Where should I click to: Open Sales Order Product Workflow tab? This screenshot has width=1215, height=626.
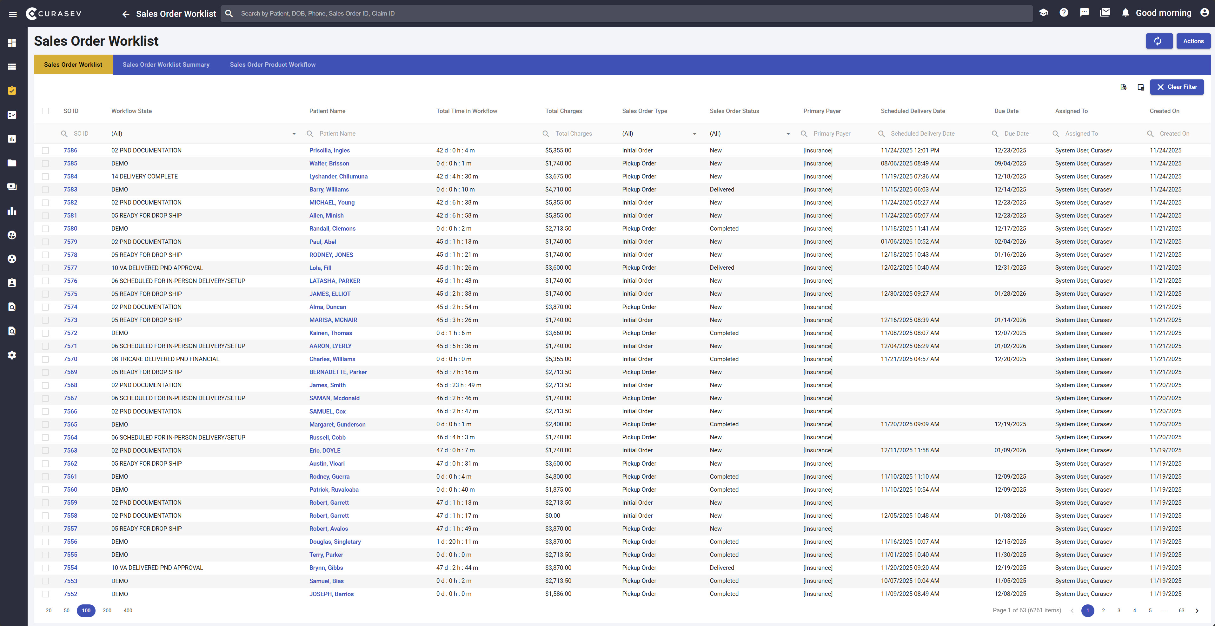[273, 65]
